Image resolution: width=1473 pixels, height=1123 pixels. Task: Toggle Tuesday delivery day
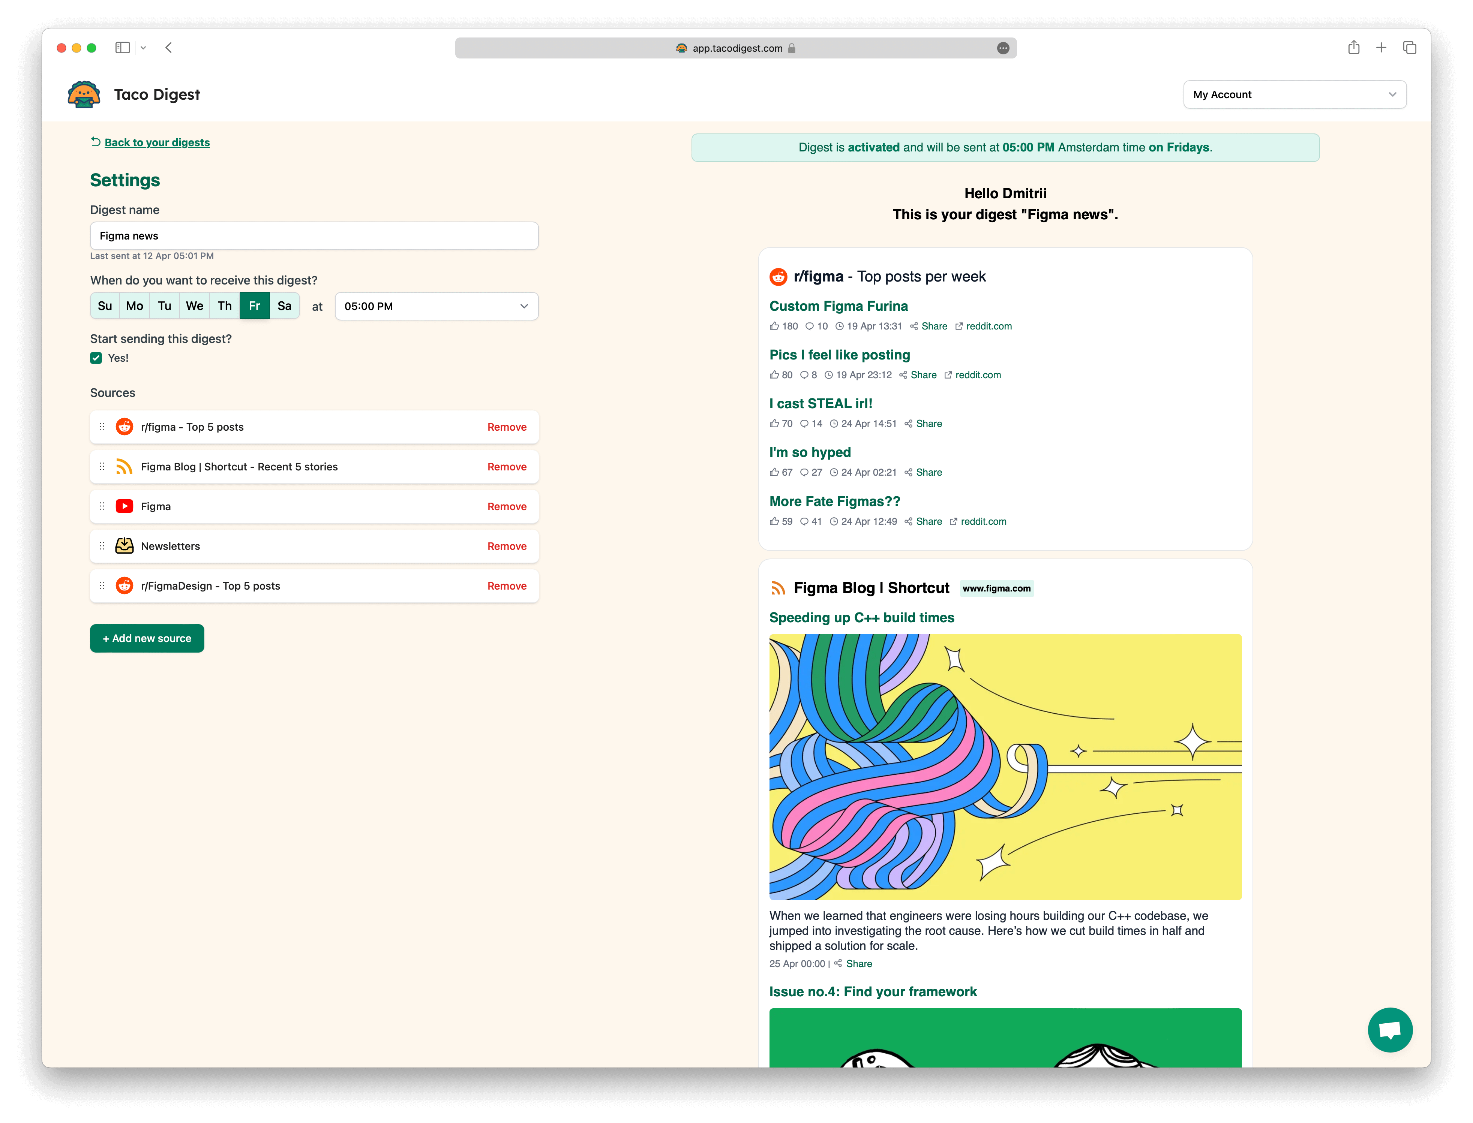click(165, 306)
